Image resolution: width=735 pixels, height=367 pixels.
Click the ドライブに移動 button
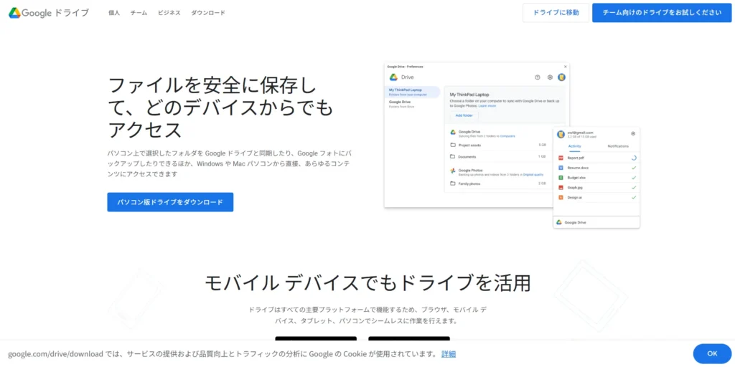[x=556, y=13]
